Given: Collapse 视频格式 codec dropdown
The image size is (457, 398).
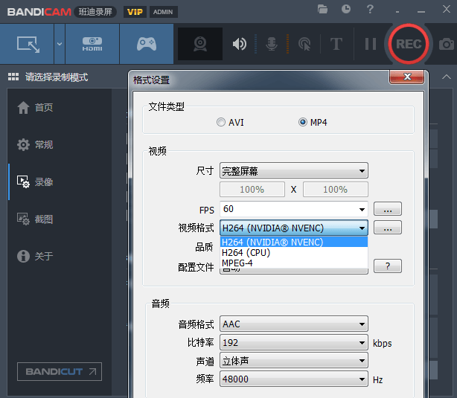Looking at the screenshot, I should (x=294, y=228).
